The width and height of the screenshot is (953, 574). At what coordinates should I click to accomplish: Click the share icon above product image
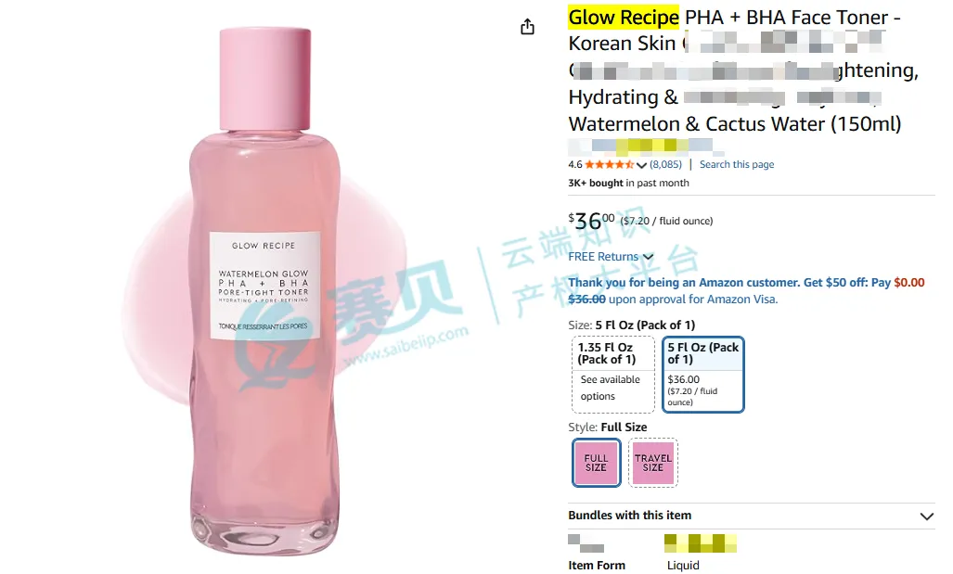pyautogui.click(x=528, y=27)
